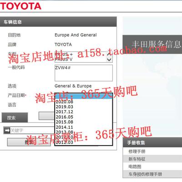182x182 pixels.
Task: Choose production date 2014.11
Action: 64,127
